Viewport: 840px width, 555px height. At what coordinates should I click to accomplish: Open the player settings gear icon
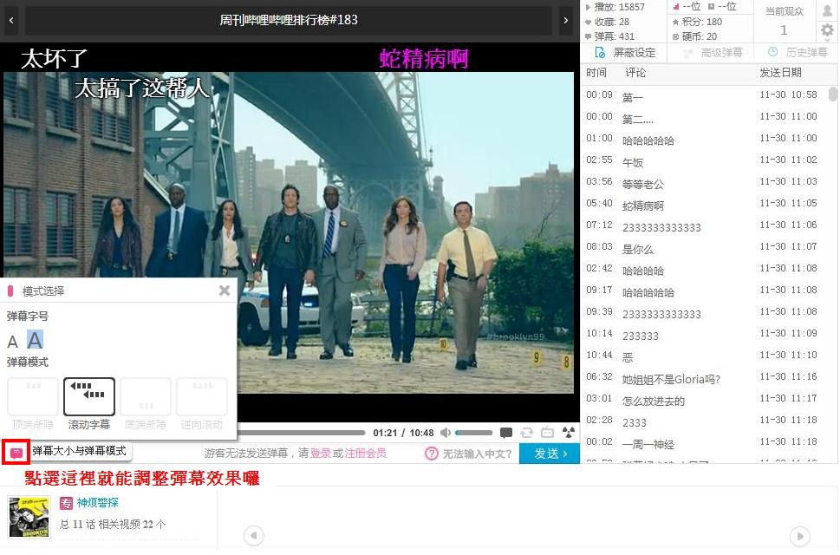(827, 30)
